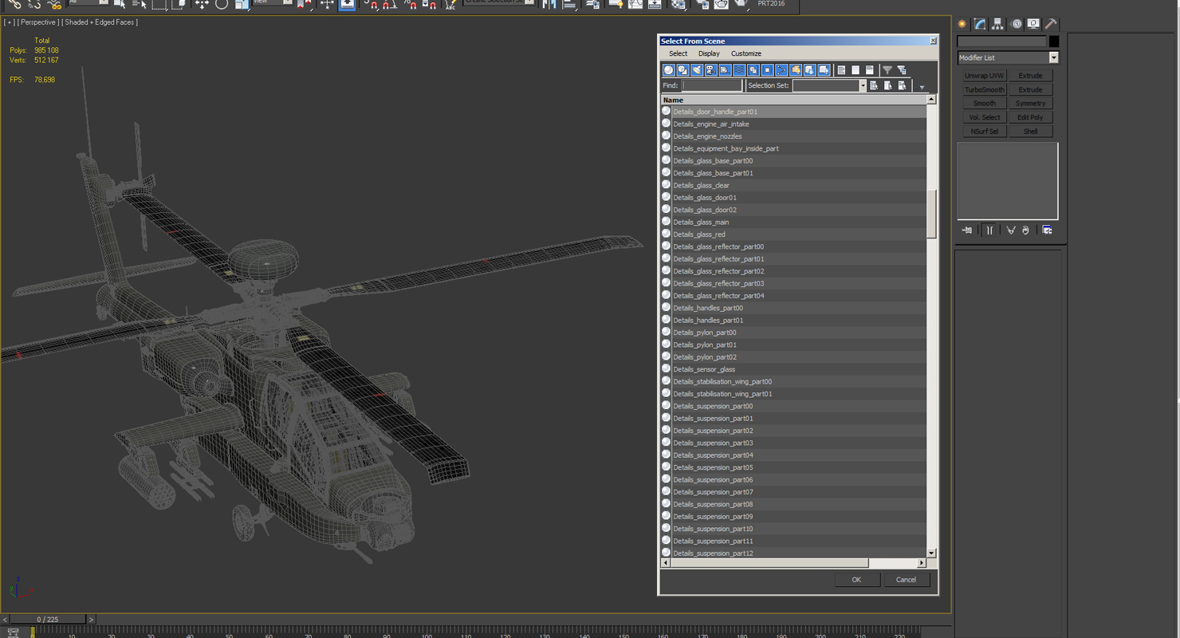Image resolution: width=1180 pixels, height=638 pixels.
Task: Toggle Display Shapes filter in Select From Scene
Action: tap(682, 70)
